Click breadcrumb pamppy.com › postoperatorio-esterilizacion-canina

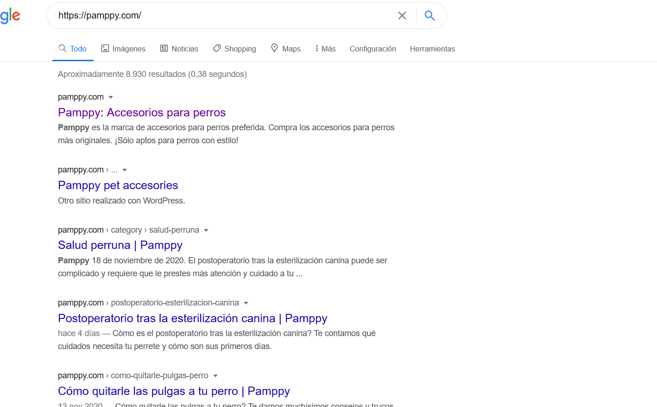149,303
